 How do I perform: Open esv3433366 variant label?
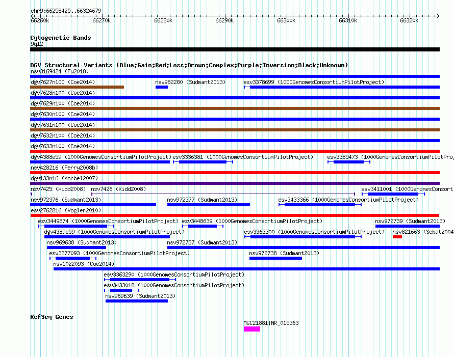[348, 200]
